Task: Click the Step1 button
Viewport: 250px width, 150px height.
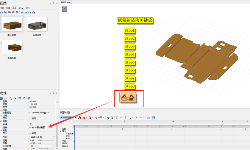Action: (x=130, y=31)
